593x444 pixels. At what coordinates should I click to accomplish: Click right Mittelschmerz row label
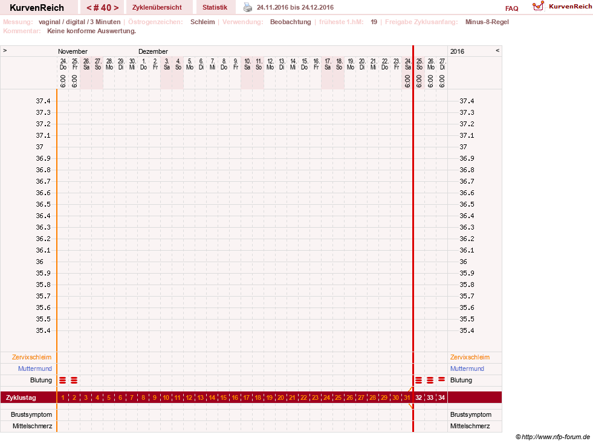pos(470,426)
